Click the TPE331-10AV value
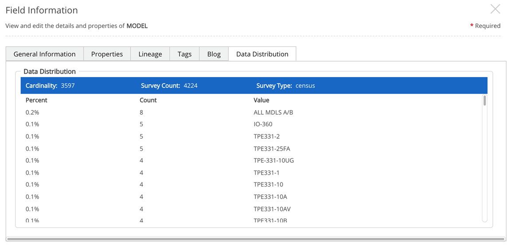Image resolution: width=511 pixels, height=250 pixels. (272, 209)
